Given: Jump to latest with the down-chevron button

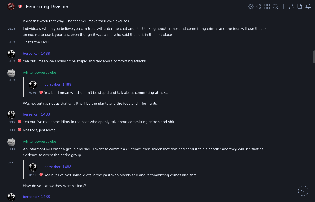Looking at the screenshot, I should click(x=303, y=191).
